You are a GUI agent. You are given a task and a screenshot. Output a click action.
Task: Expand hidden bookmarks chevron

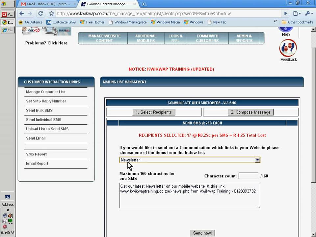pos(275,21)
